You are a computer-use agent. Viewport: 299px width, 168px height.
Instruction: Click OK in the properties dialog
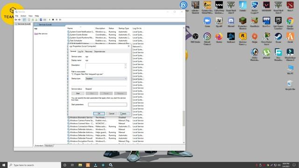[99, 113]
